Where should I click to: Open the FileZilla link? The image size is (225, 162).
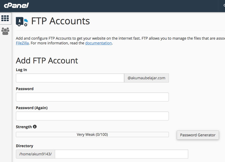point(22,43)
